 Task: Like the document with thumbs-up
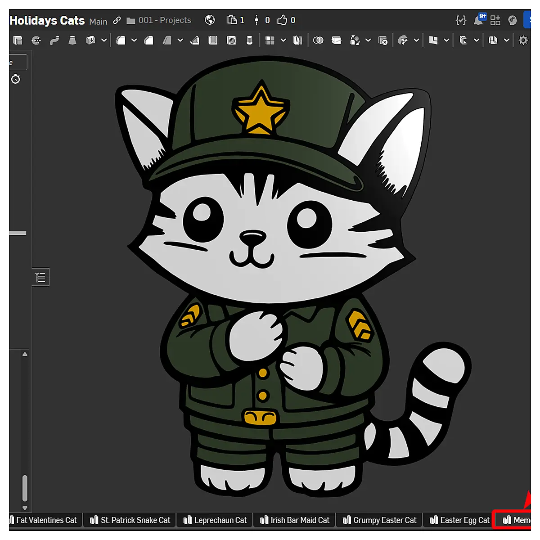click(x=282, y=20)
